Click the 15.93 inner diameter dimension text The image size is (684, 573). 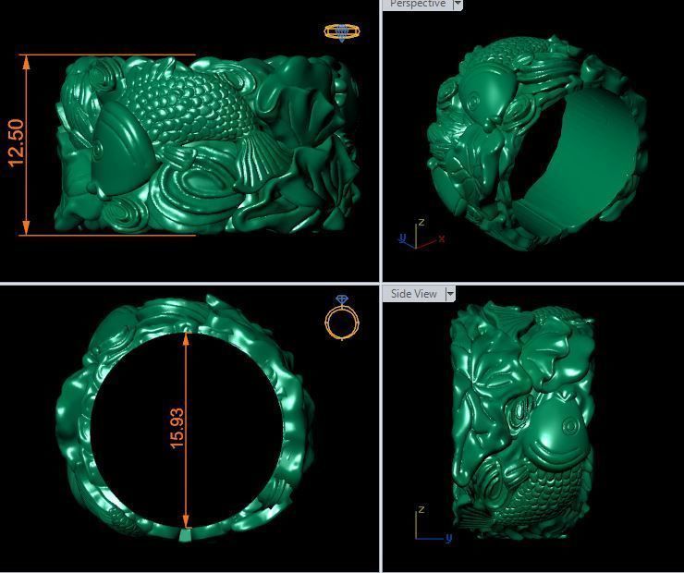177,428
